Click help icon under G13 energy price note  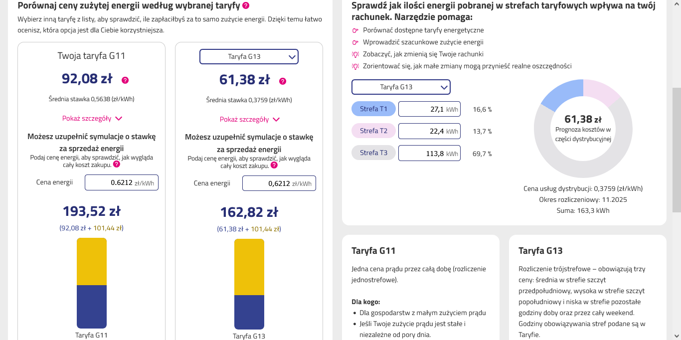tap(274, 165)
